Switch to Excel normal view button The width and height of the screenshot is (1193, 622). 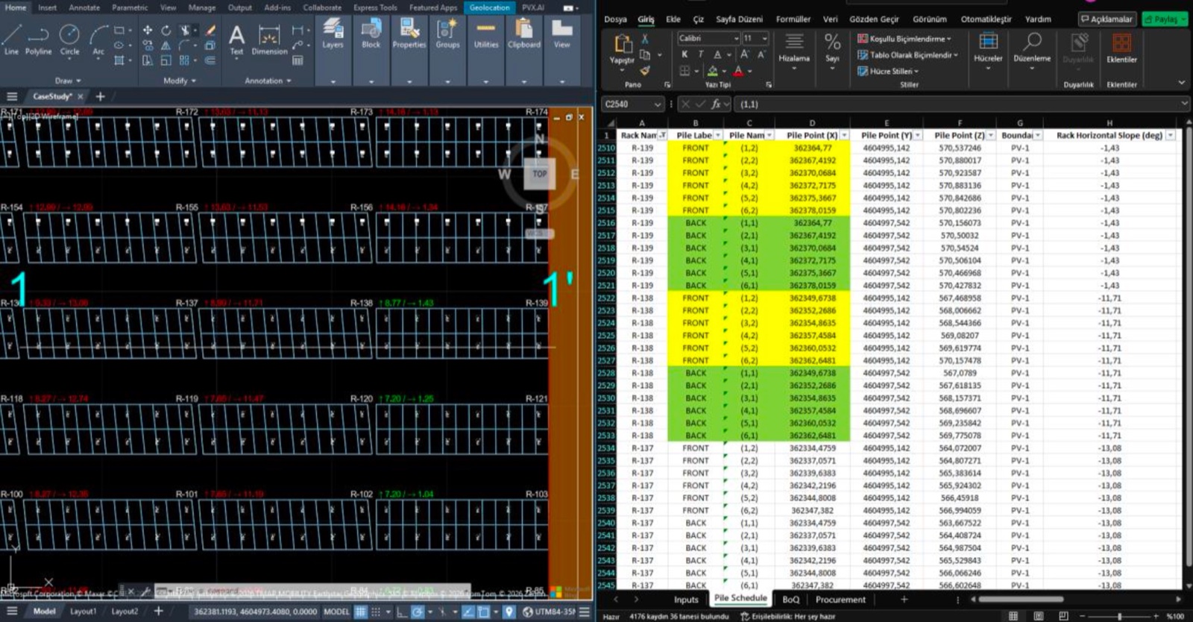pos(1013,616)
